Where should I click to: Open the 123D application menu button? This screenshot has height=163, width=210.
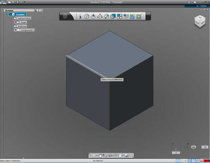(3, 2)
